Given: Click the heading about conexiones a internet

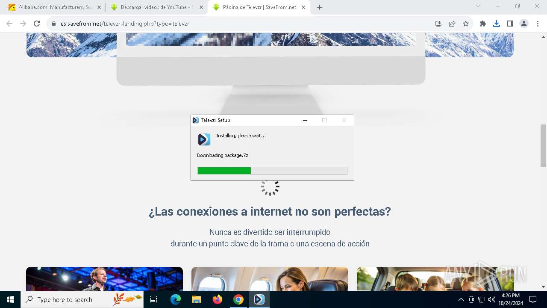Looking at the screenshot, I should 270,211.
